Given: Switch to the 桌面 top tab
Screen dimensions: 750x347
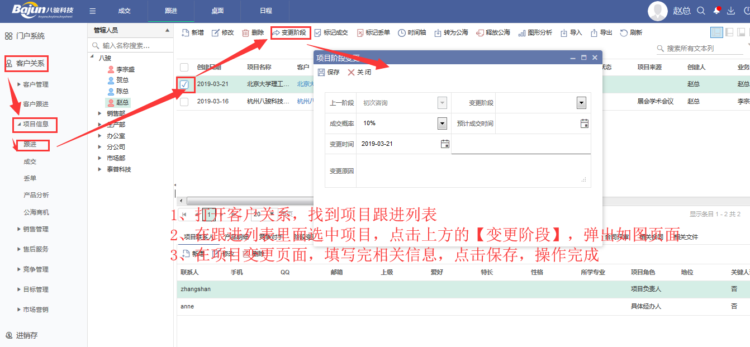Looking at the screenshot, I should click(x=217, y=11).
